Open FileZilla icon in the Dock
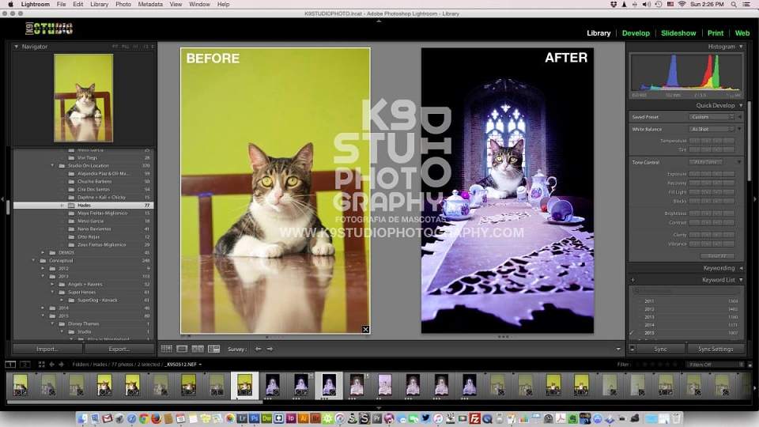The image size is (759, 427). (475, 418)
